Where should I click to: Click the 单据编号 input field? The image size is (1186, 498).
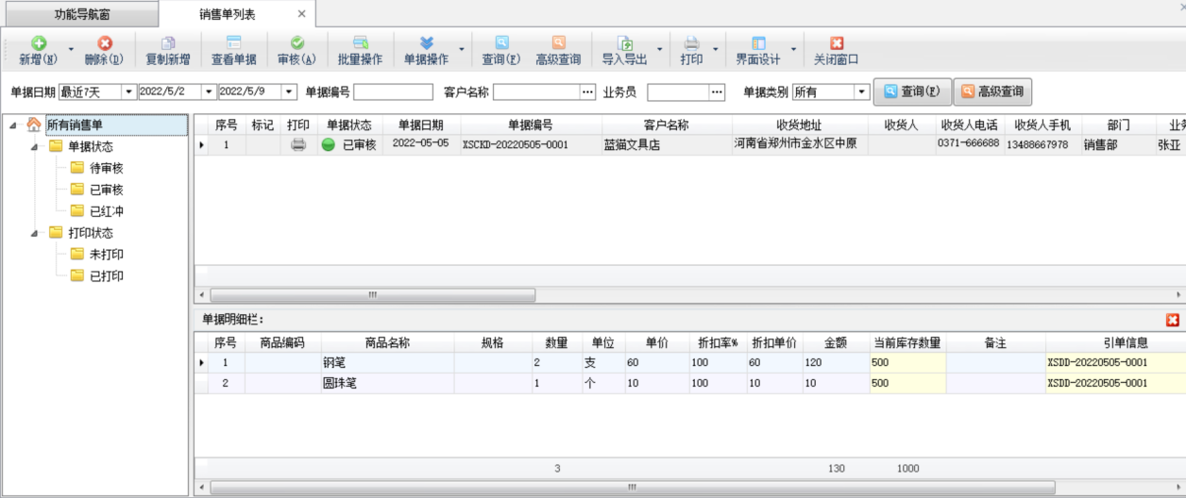[x=393, y=92]
